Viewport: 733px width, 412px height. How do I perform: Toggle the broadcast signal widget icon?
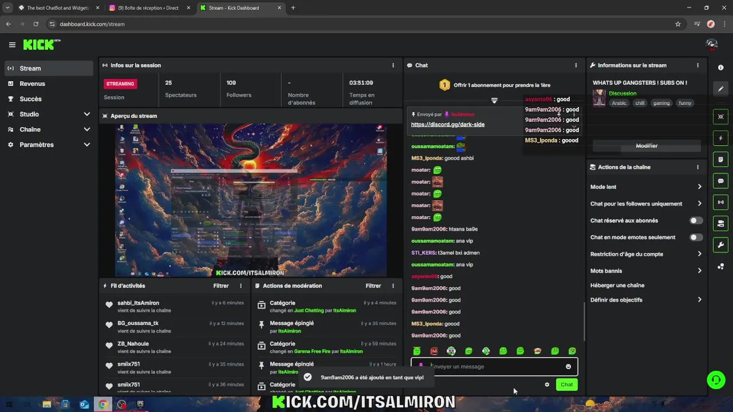point(720,202)
